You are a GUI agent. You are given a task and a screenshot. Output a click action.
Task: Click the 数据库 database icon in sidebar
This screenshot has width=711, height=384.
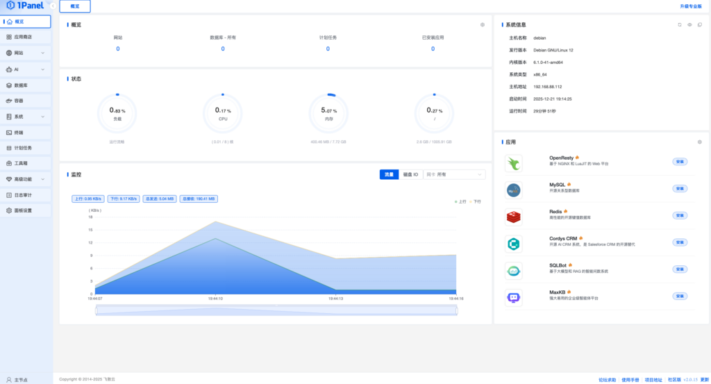(x=9, y=85)
